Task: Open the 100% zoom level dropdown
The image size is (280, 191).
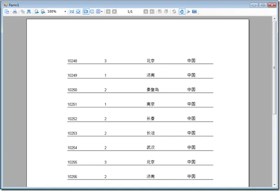Action: (65, 11)
